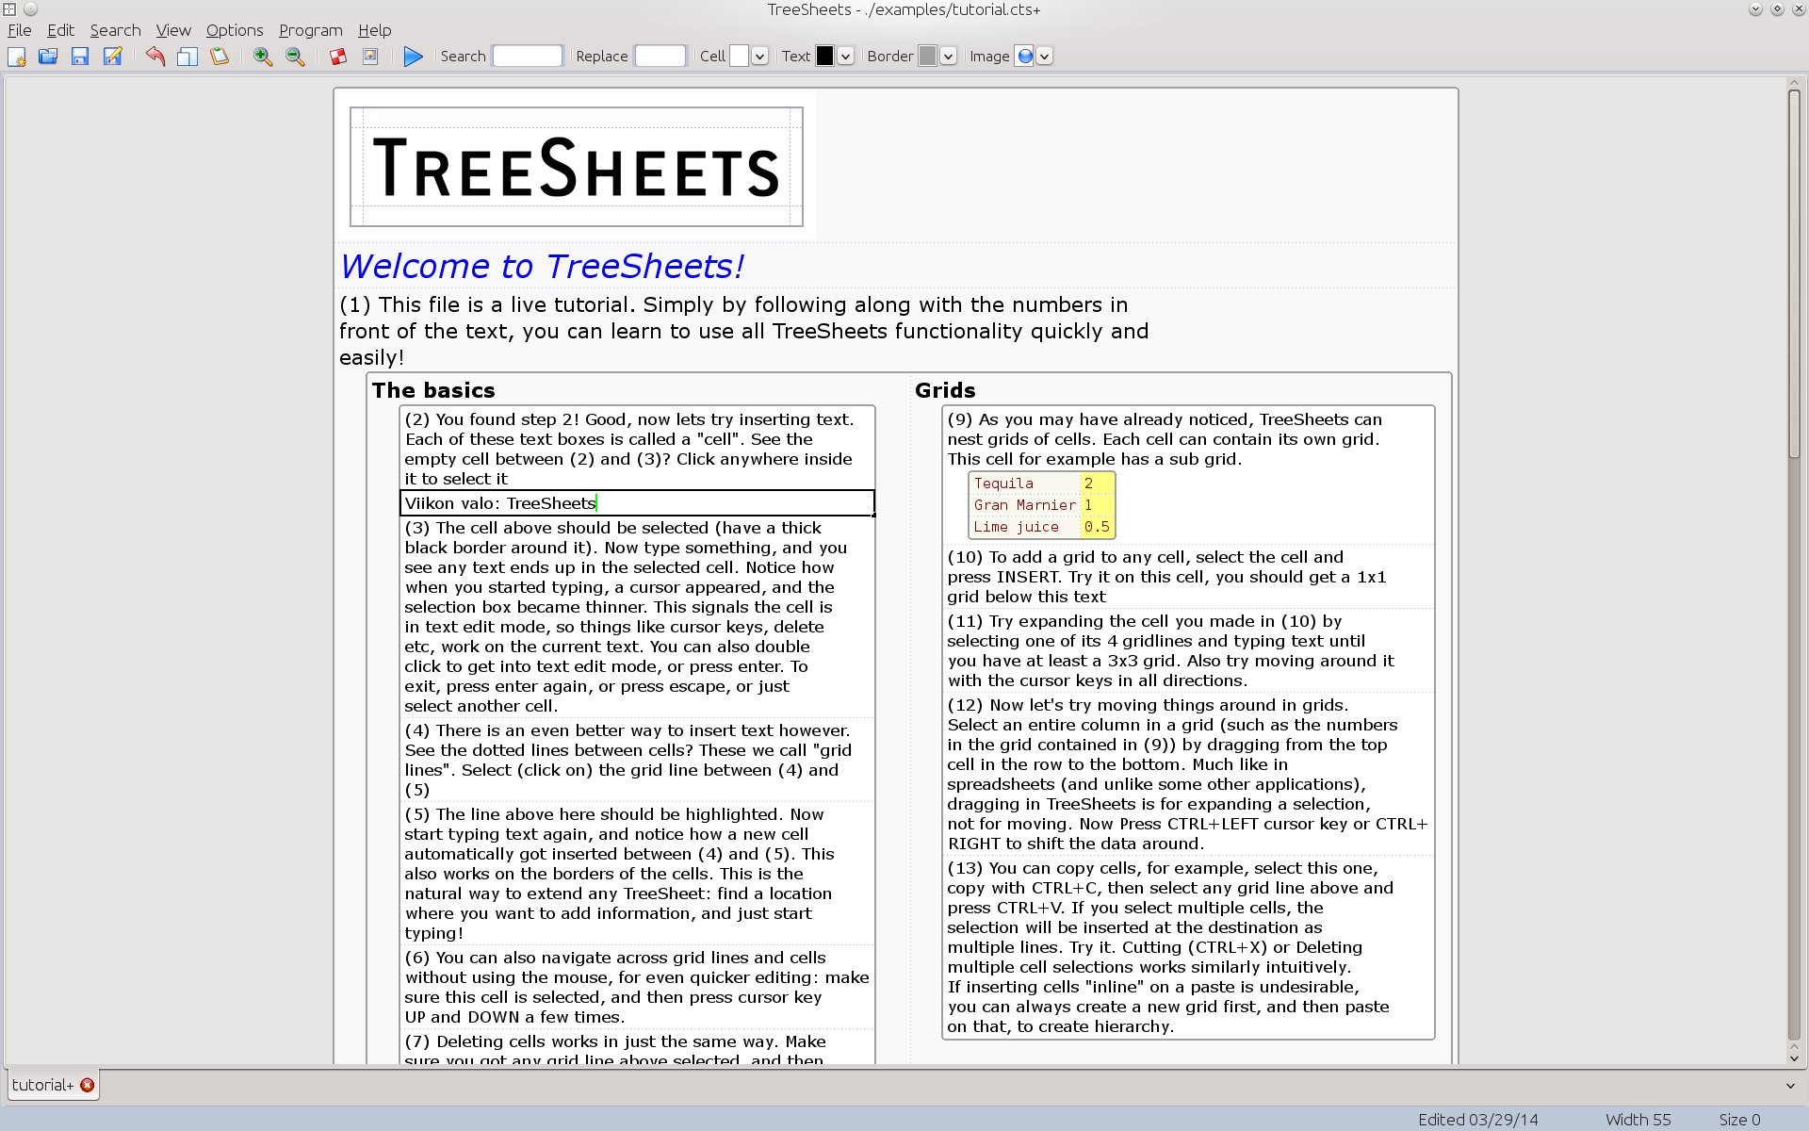
Task: Select the 'Welcome to TreeSheets!' heading cell
Action: (542, 267)
